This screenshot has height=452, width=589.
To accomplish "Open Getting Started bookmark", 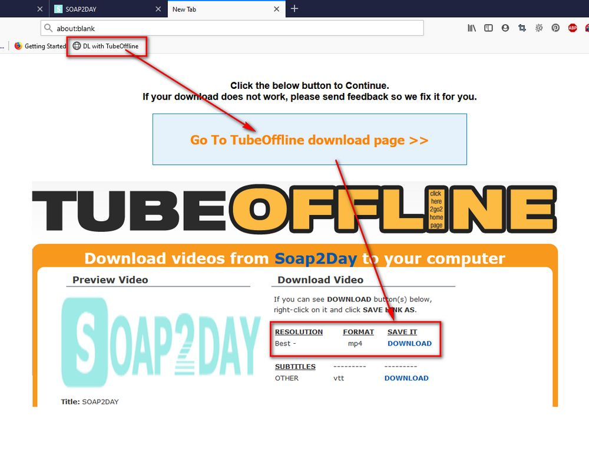I will (40, 46).
